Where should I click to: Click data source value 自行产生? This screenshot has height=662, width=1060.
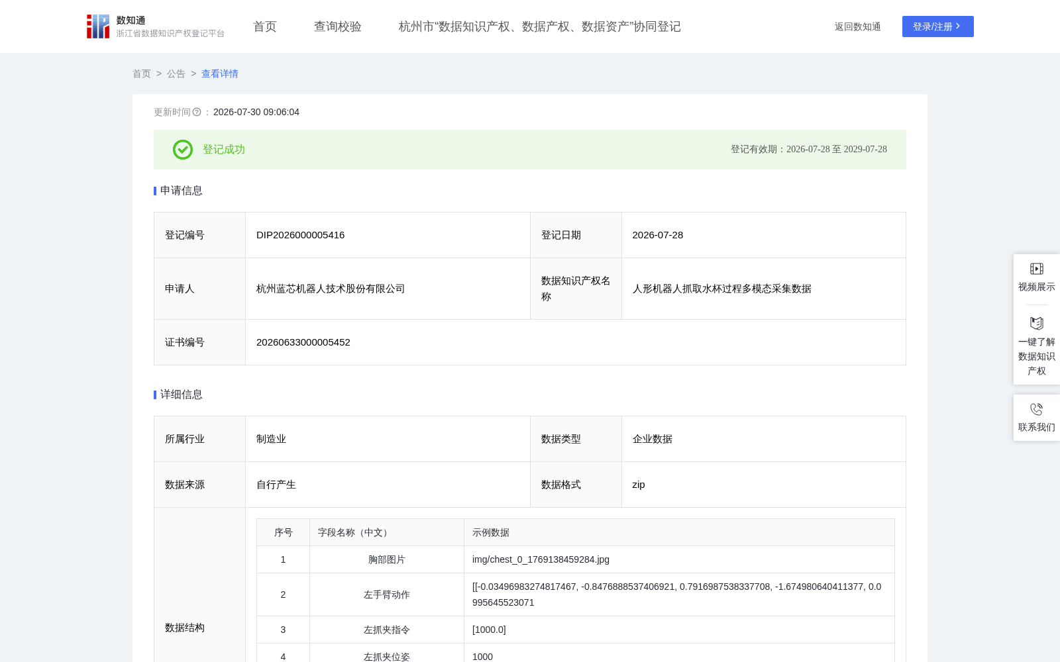coord(276,485)
